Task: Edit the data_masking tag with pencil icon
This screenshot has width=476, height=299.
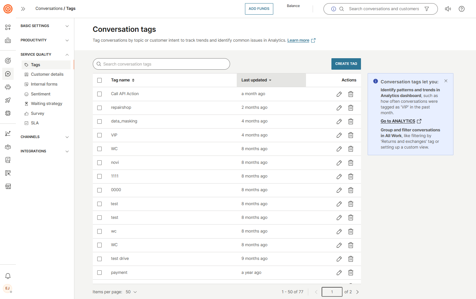Action: coord(339,122)
